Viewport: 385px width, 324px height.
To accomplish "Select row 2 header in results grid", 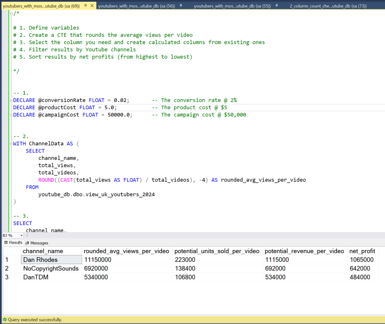I will tap(12, 268).
